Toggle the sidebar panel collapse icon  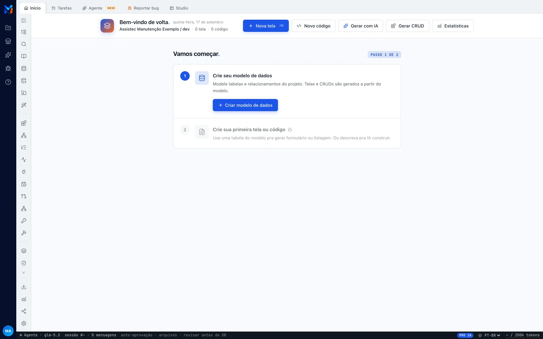(24, 21)
